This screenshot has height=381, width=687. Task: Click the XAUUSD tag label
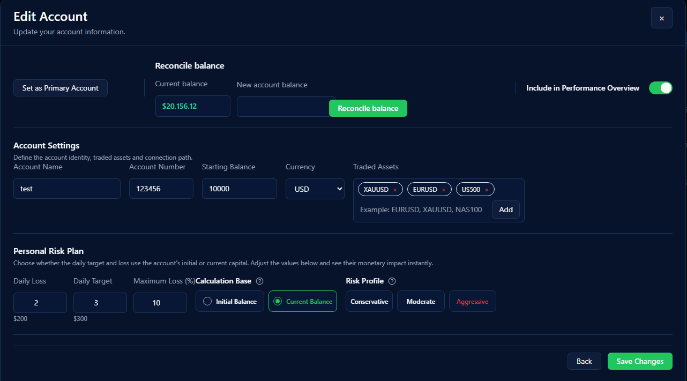point(376,190)
